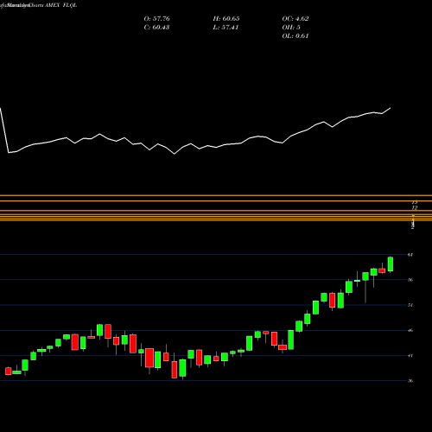Click the small red candle before the last candle
This screenshot has width=432, height=432.
[x=382, y=270]
